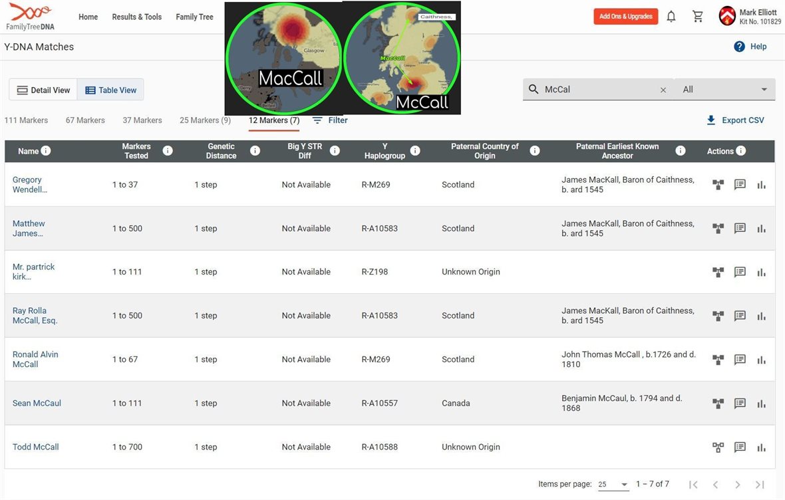Export matches with Export CSV
The image size is (785, 500).
click(735, 120)
